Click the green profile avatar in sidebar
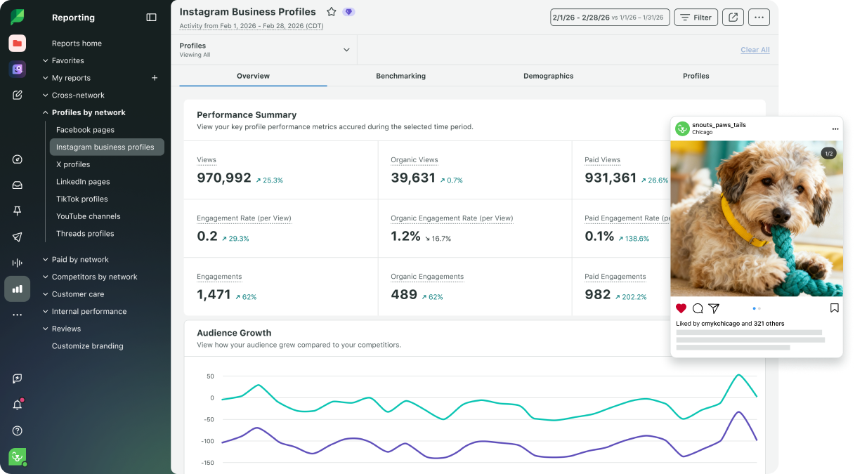Screen dimensions: 855x474 click(18, 456)
